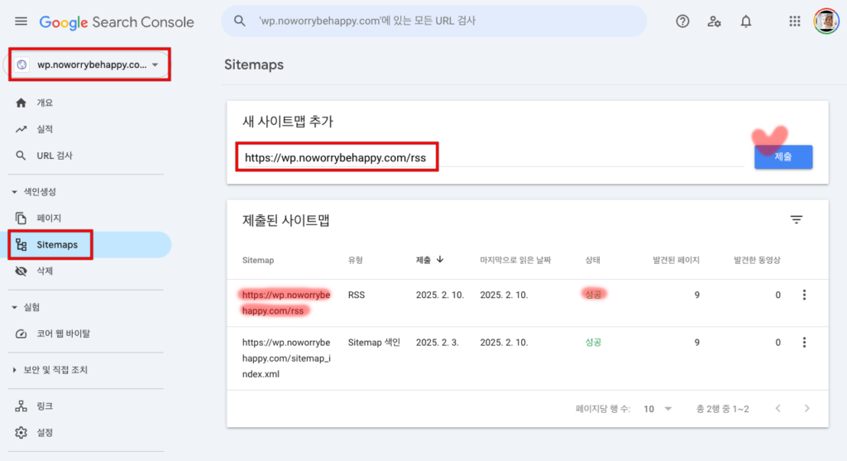Click the Google Search Console logo

coord(117,22)
